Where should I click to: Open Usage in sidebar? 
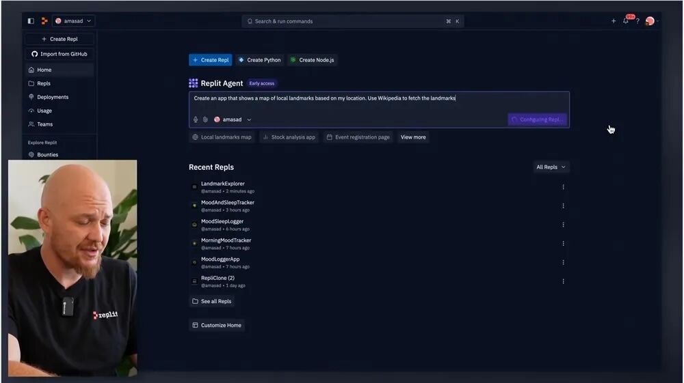tap(60, 111)
